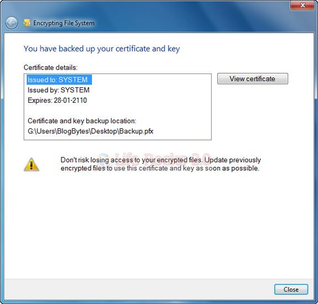Click the 'Certificate details:' label
Viewport: 318px width, 304px height.
point(50,67)
